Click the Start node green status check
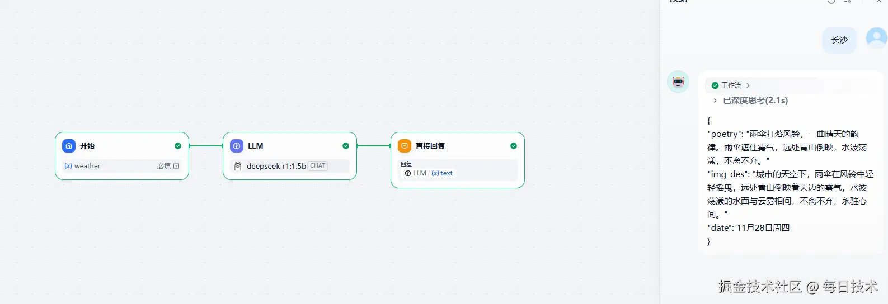The height and width of the screenshot is (304, 888). 178,146
